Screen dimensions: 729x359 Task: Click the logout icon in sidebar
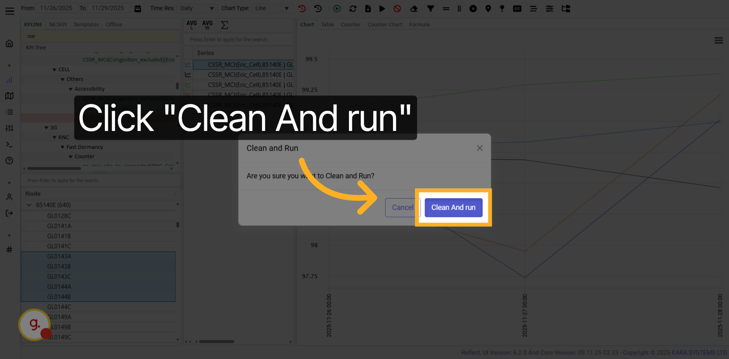coord(9,213)
